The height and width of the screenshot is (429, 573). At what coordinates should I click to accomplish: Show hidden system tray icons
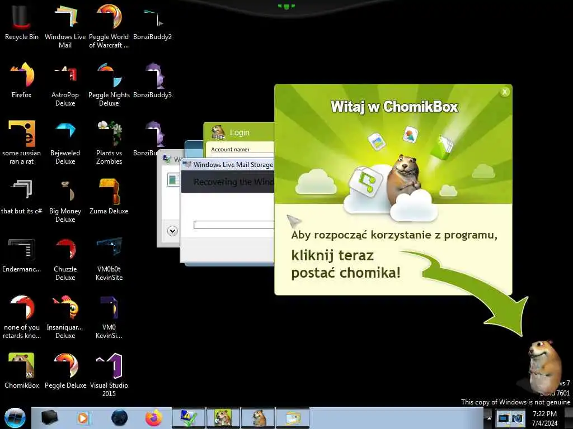coord(489,418)
